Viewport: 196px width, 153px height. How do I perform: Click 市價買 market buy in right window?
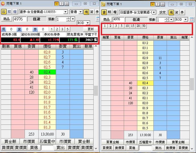click(130, 142)
